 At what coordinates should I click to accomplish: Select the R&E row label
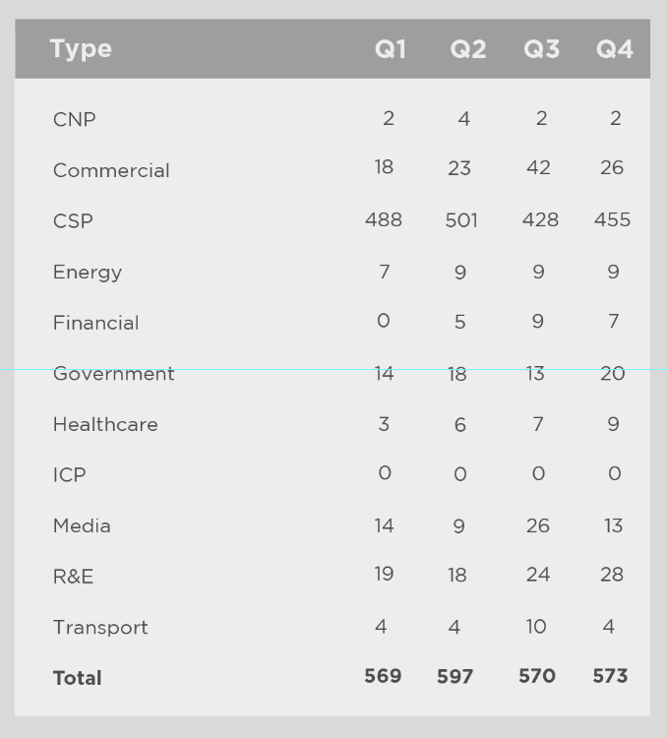(x=73, y=577)
